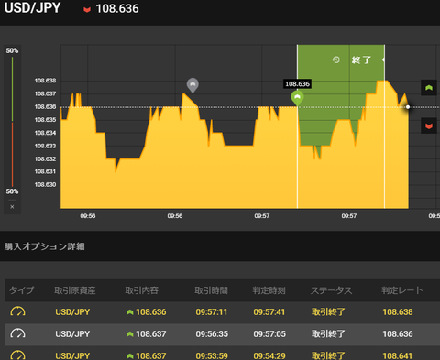Click the red lower portion of sentiment bar
Viewport: 440px width, 360px height.
click(x=12, y=154)
